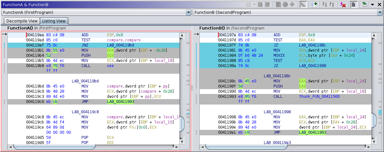Click the left listing's horizontal scrollbar
Viewport: 384px width, 152px height.
coord(54,147)
